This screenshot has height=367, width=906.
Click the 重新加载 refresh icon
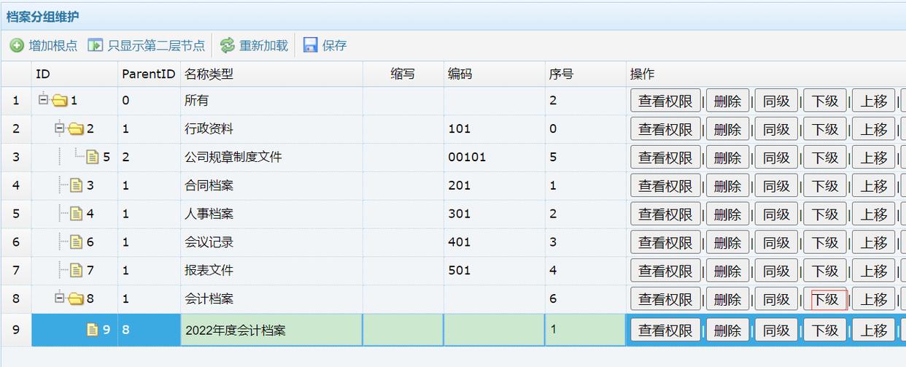(228, 45)
